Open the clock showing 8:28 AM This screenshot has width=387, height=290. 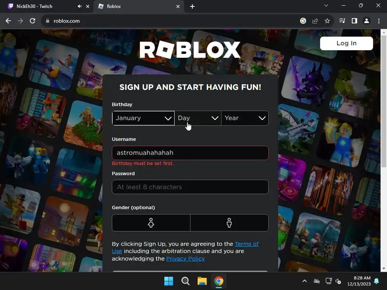click(359, 281)
